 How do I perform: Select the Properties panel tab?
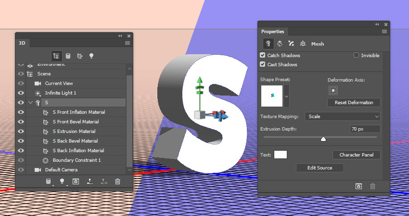click(x=273, y=32)
